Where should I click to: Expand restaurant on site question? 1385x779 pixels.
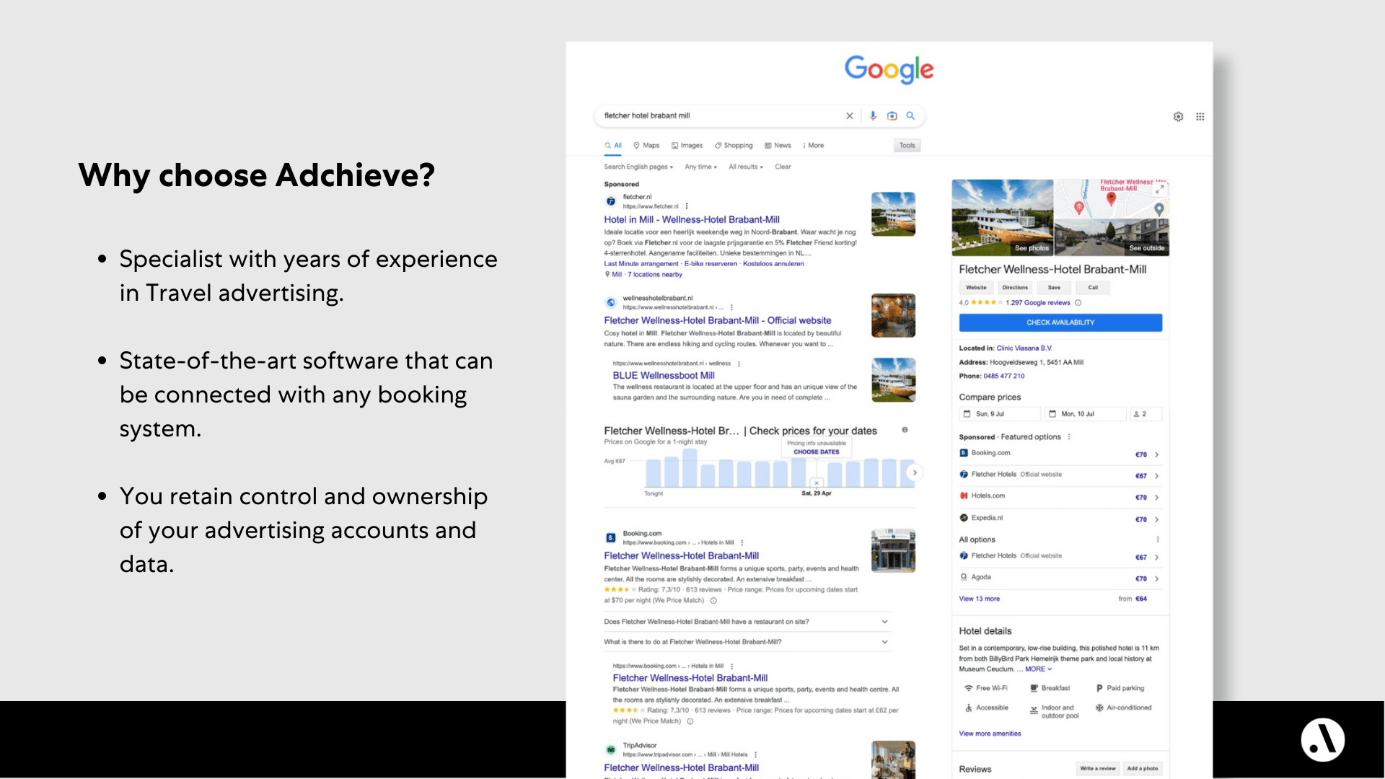884,621
